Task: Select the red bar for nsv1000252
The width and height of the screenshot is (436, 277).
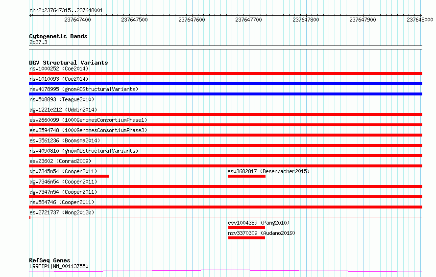Action: [225, 73]
